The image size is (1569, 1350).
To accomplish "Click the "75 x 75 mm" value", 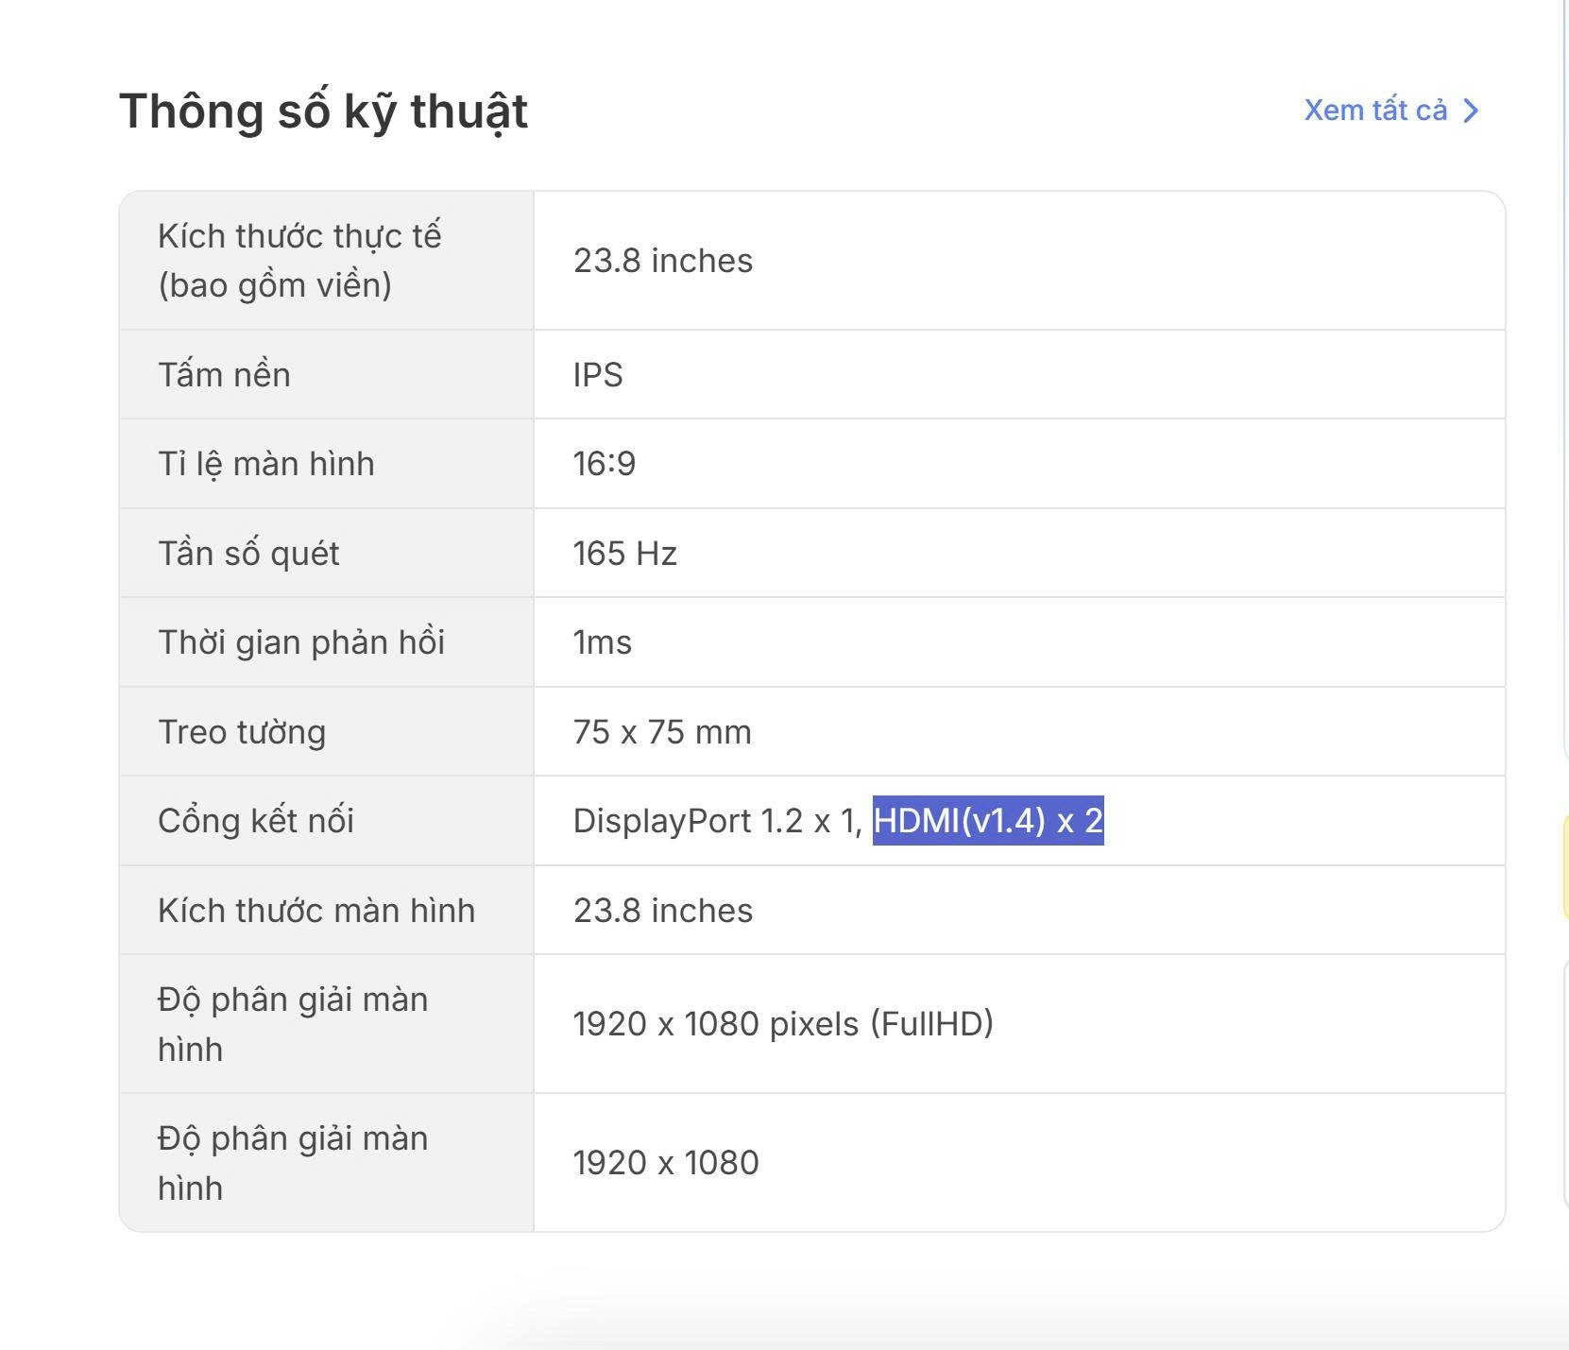I will point(661,732).
